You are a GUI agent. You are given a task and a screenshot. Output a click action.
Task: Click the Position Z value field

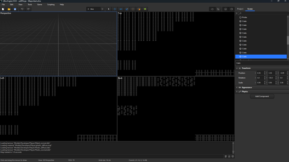pyautogui.click(x=283, y=73)
